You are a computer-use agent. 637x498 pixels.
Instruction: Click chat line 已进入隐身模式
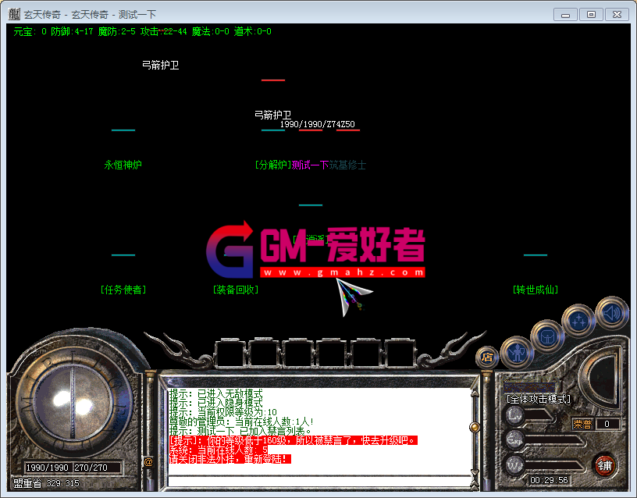click(x=215, y=403)
